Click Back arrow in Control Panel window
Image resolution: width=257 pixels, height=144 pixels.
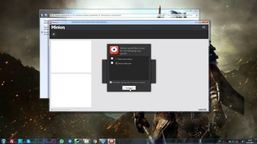pyautogui.click(x=42, y=15)
